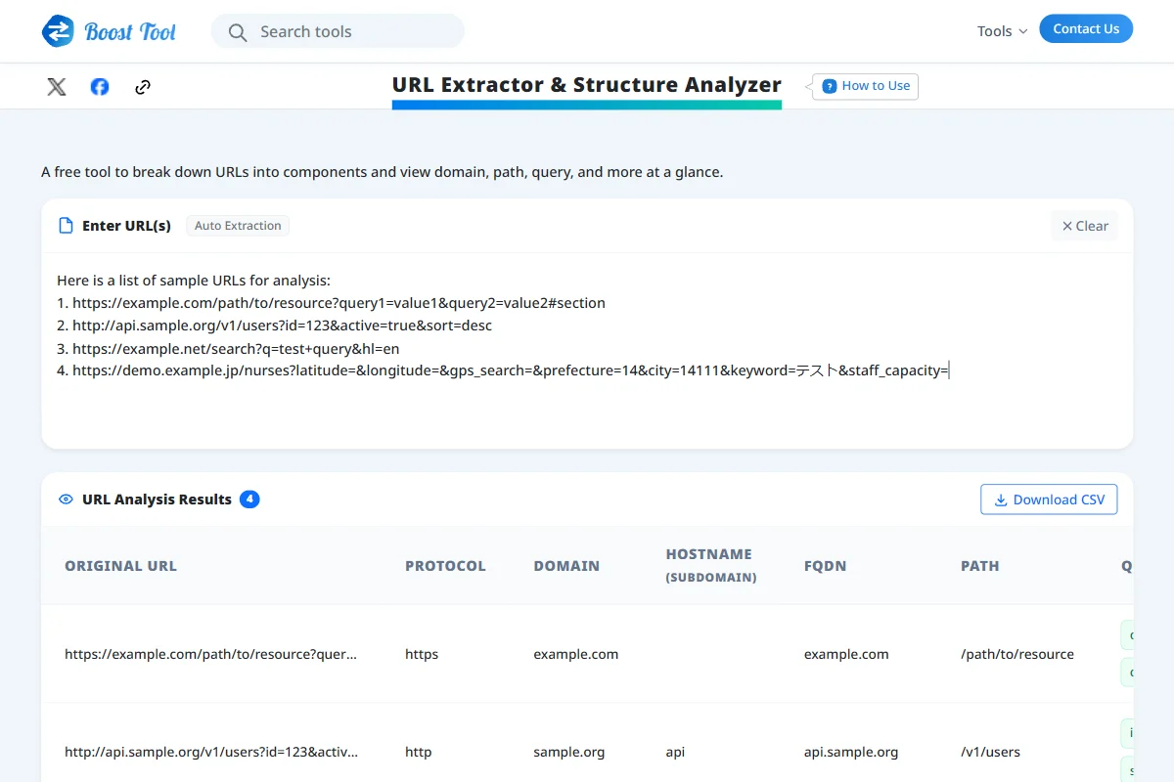
Task: Click the /v1/users path cell
Action: [x=990, y=752]
